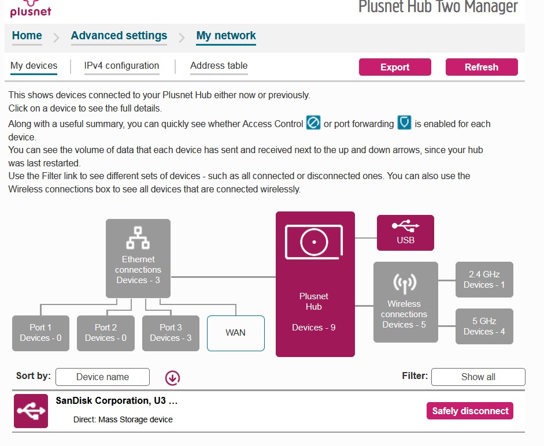Select the USB connections block in the diagram
Image resolution: width=544 pixels, height=446 pixels.
tap(405, 232)
